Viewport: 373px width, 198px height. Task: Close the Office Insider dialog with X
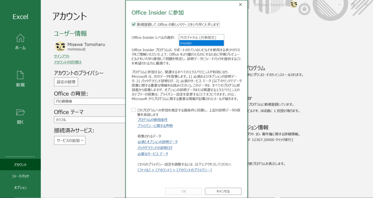(240, 4)
